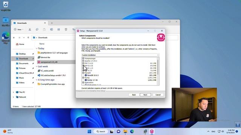The width and height of the screenshot is (241, 135).
Task: Select VSCodeUserSetup-arm64 file
Action: click(x=52, y=75)
